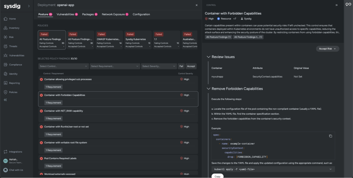The image size is (353, 178).
Task: Click failed icon for Container allowing privileged sub processes
Action: pyautogui.click(x=41, y=79)
